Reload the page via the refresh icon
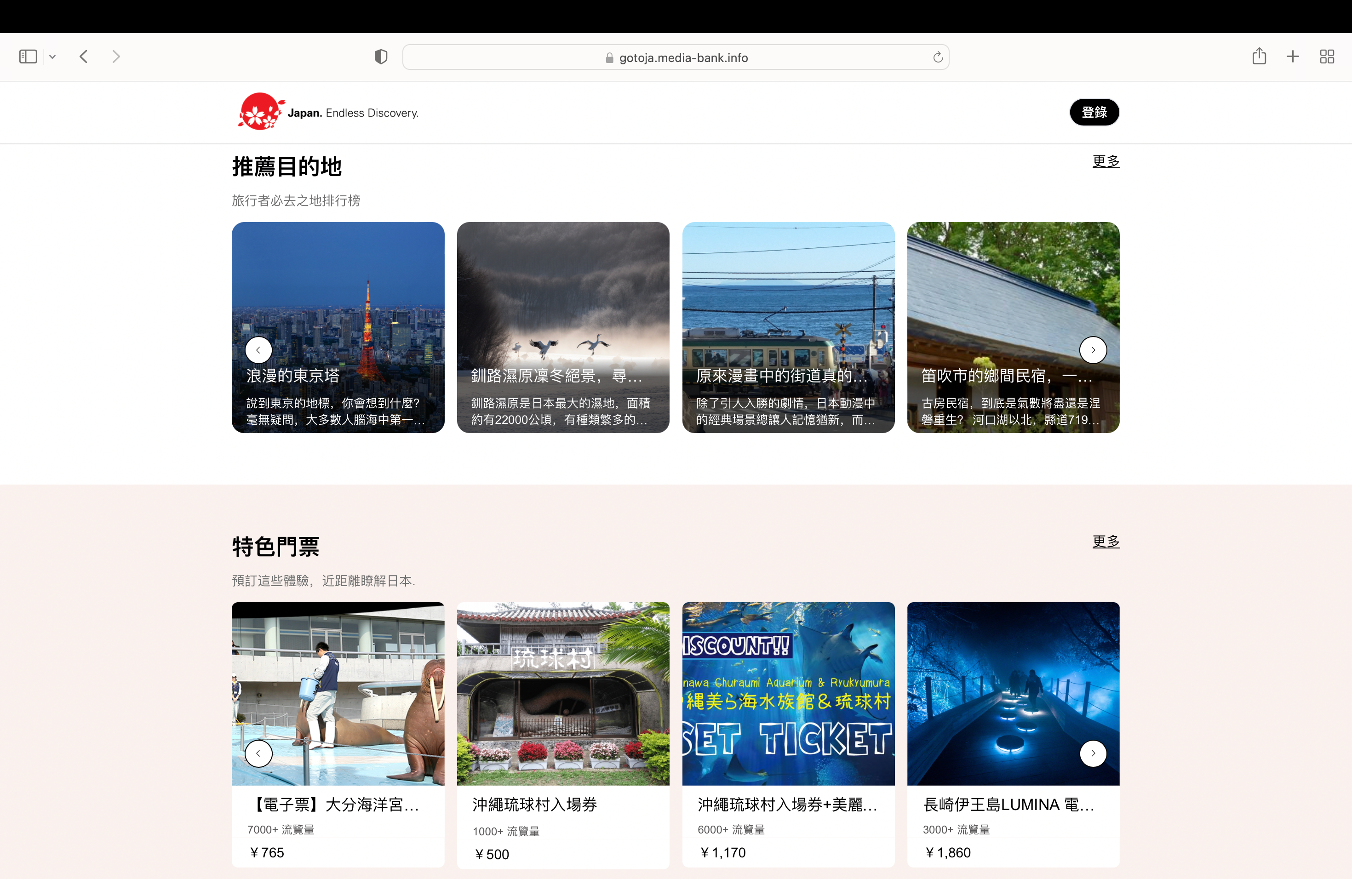This screenshot has height=879, width=1352. tap(937, 57)
